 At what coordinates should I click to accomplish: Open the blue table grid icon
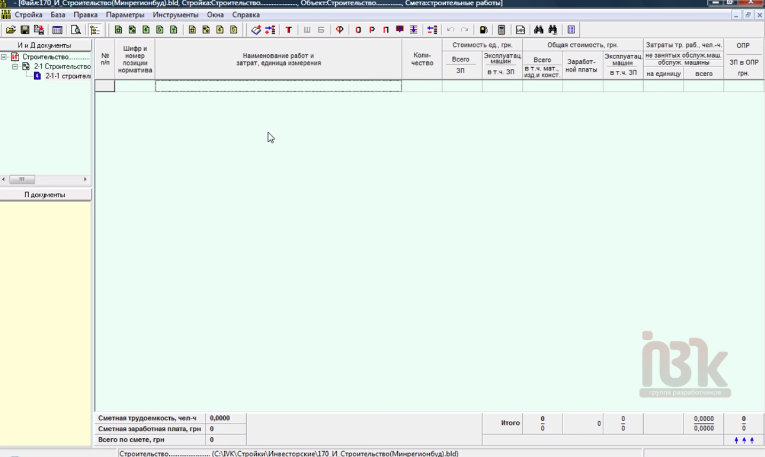point(57,30)
